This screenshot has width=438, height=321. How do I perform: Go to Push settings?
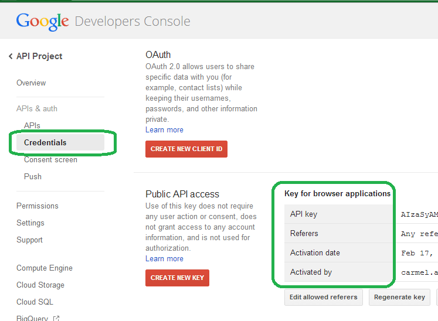point(33,177)
